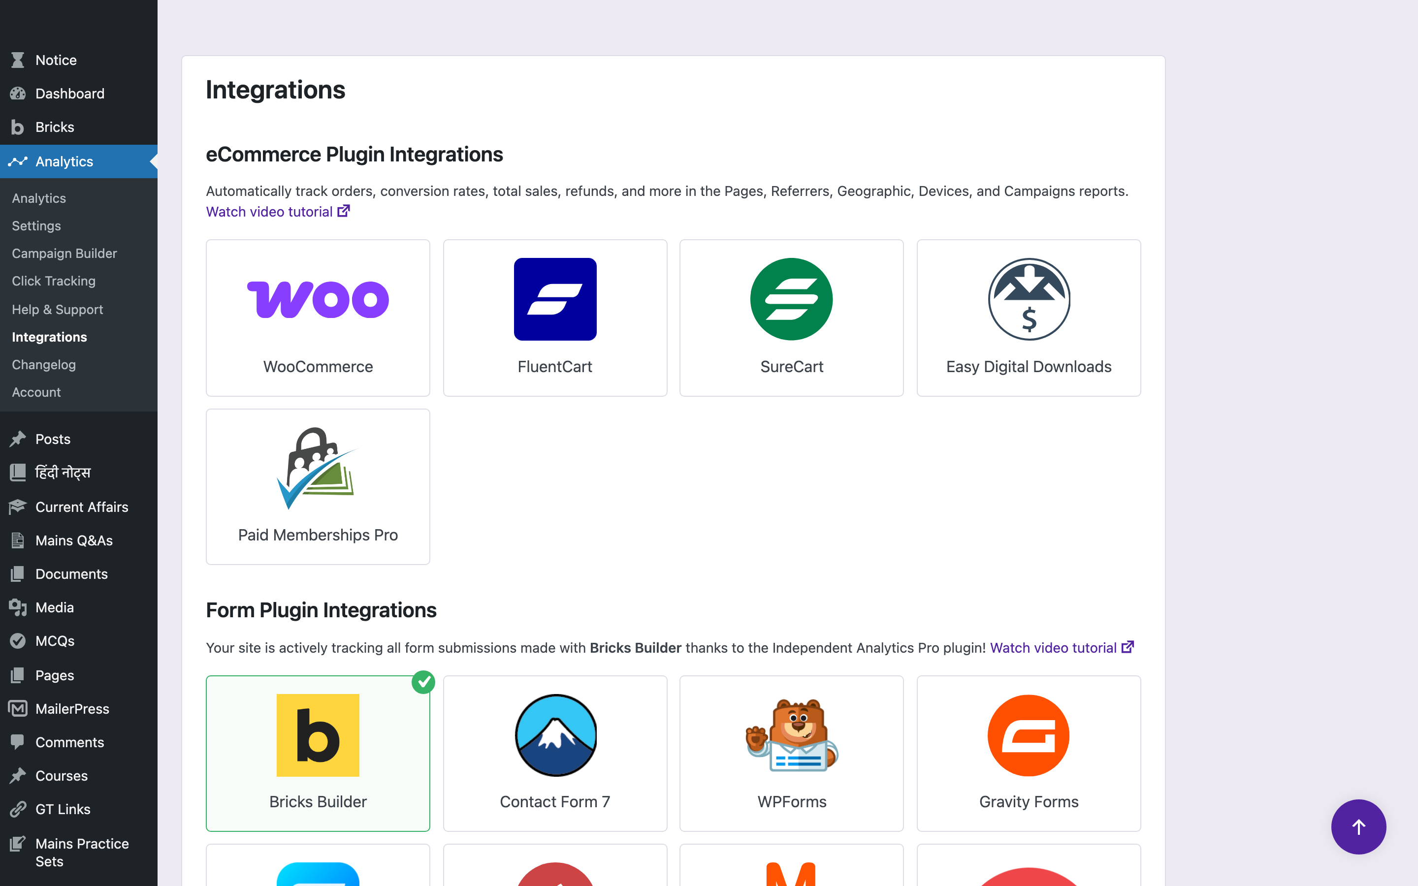The height and width of the screenshot is (886, 1418).
Task: Click the MCQs checkmark circle icon
Action: point(18,640)
